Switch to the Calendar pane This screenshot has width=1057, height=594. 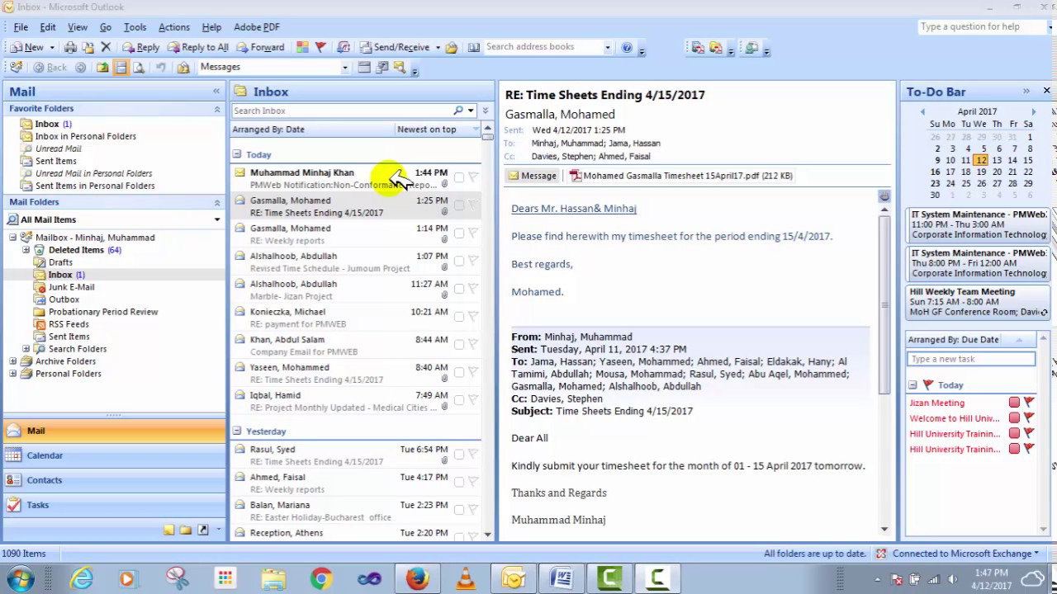[x=114, y=455]
